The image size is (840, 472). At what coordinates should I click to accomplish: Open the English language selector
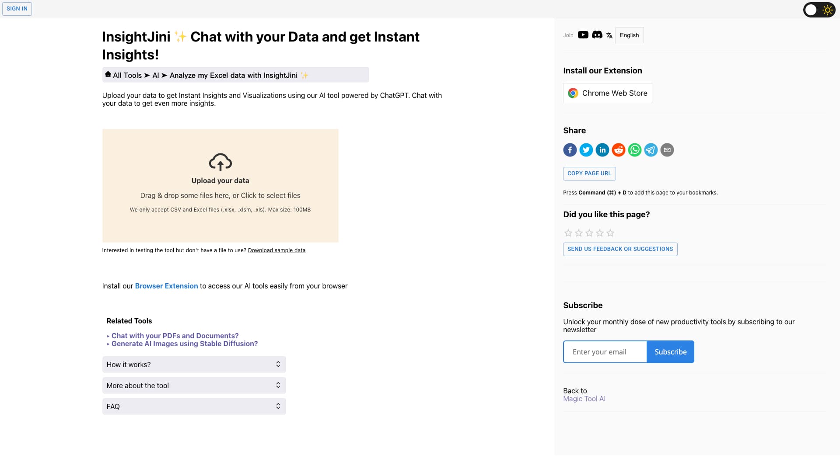click(629, 35)
